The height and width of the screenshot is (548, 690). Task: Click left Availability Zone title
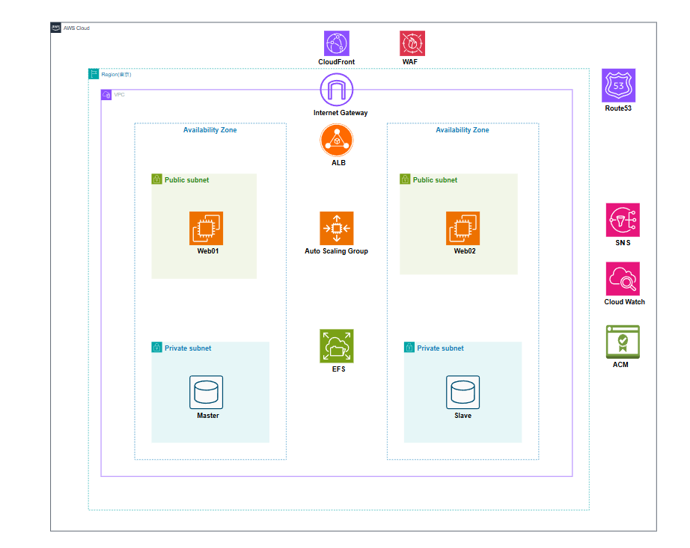click(x=210, y=130)
